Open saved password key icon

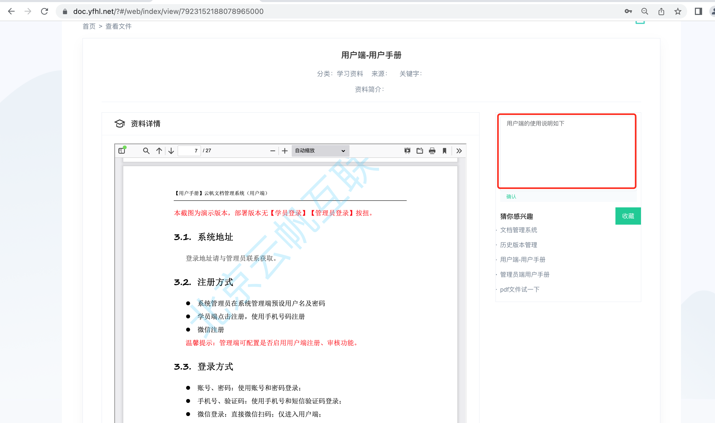tap(628, 11)
